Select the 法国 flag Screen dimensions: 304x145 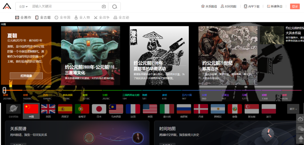(133, 109)
